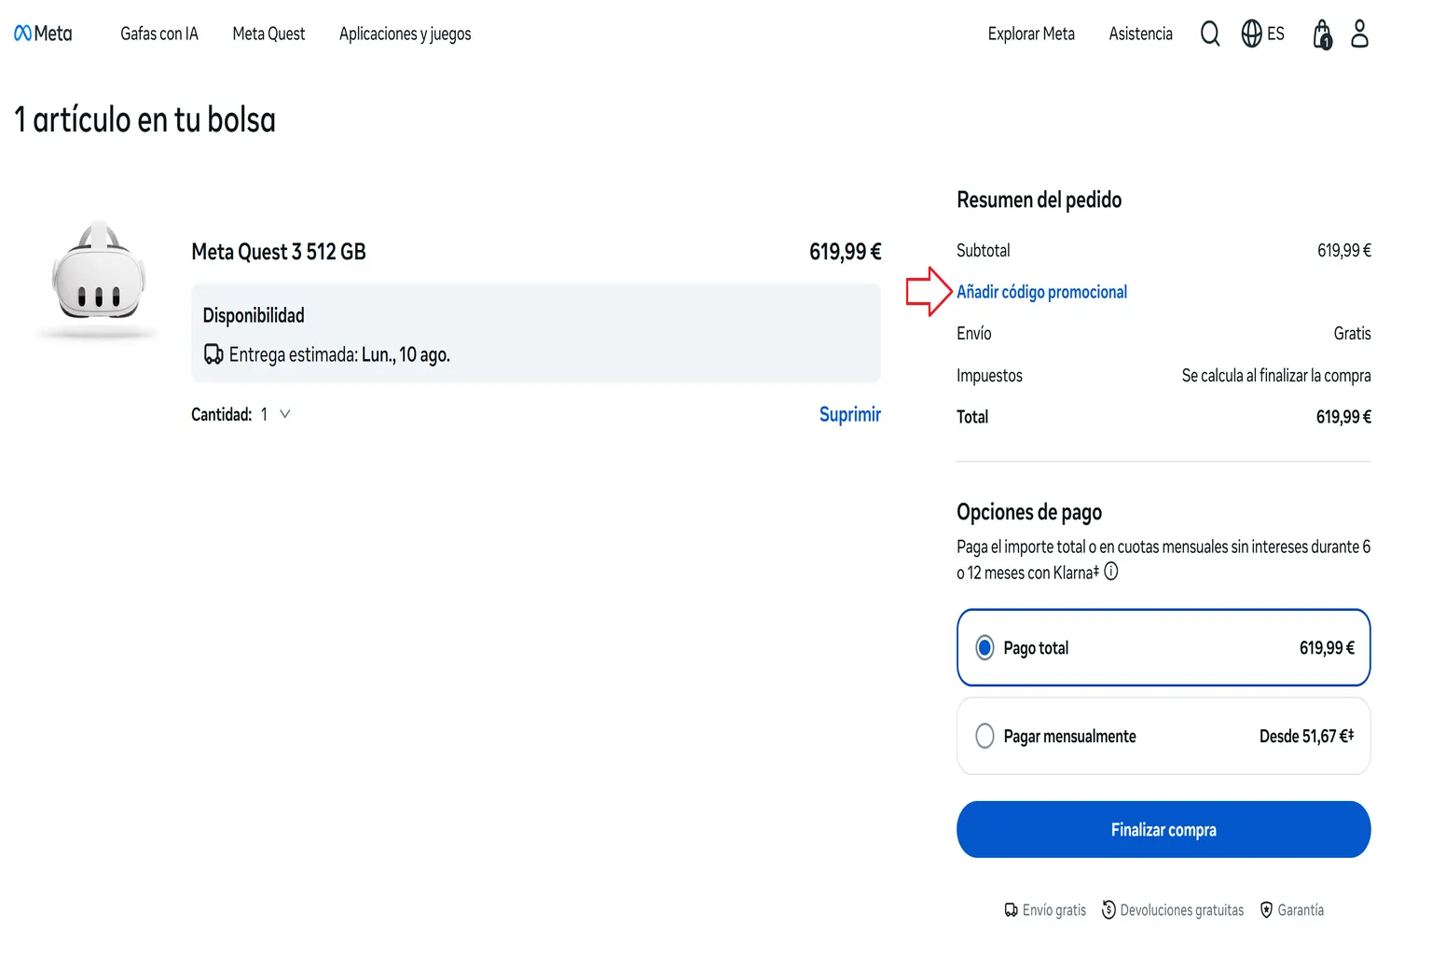Open the Meta Quest menu
The image size is (1432, 955).
tap(268, 34)
